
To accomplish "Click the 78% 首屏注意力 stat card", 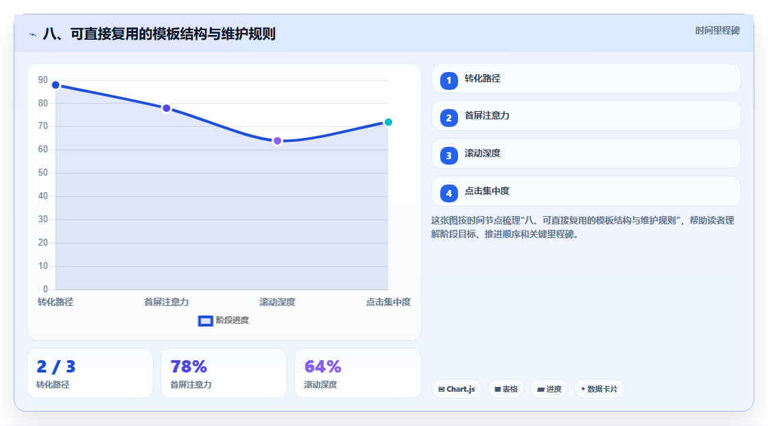I will [224, 373].
